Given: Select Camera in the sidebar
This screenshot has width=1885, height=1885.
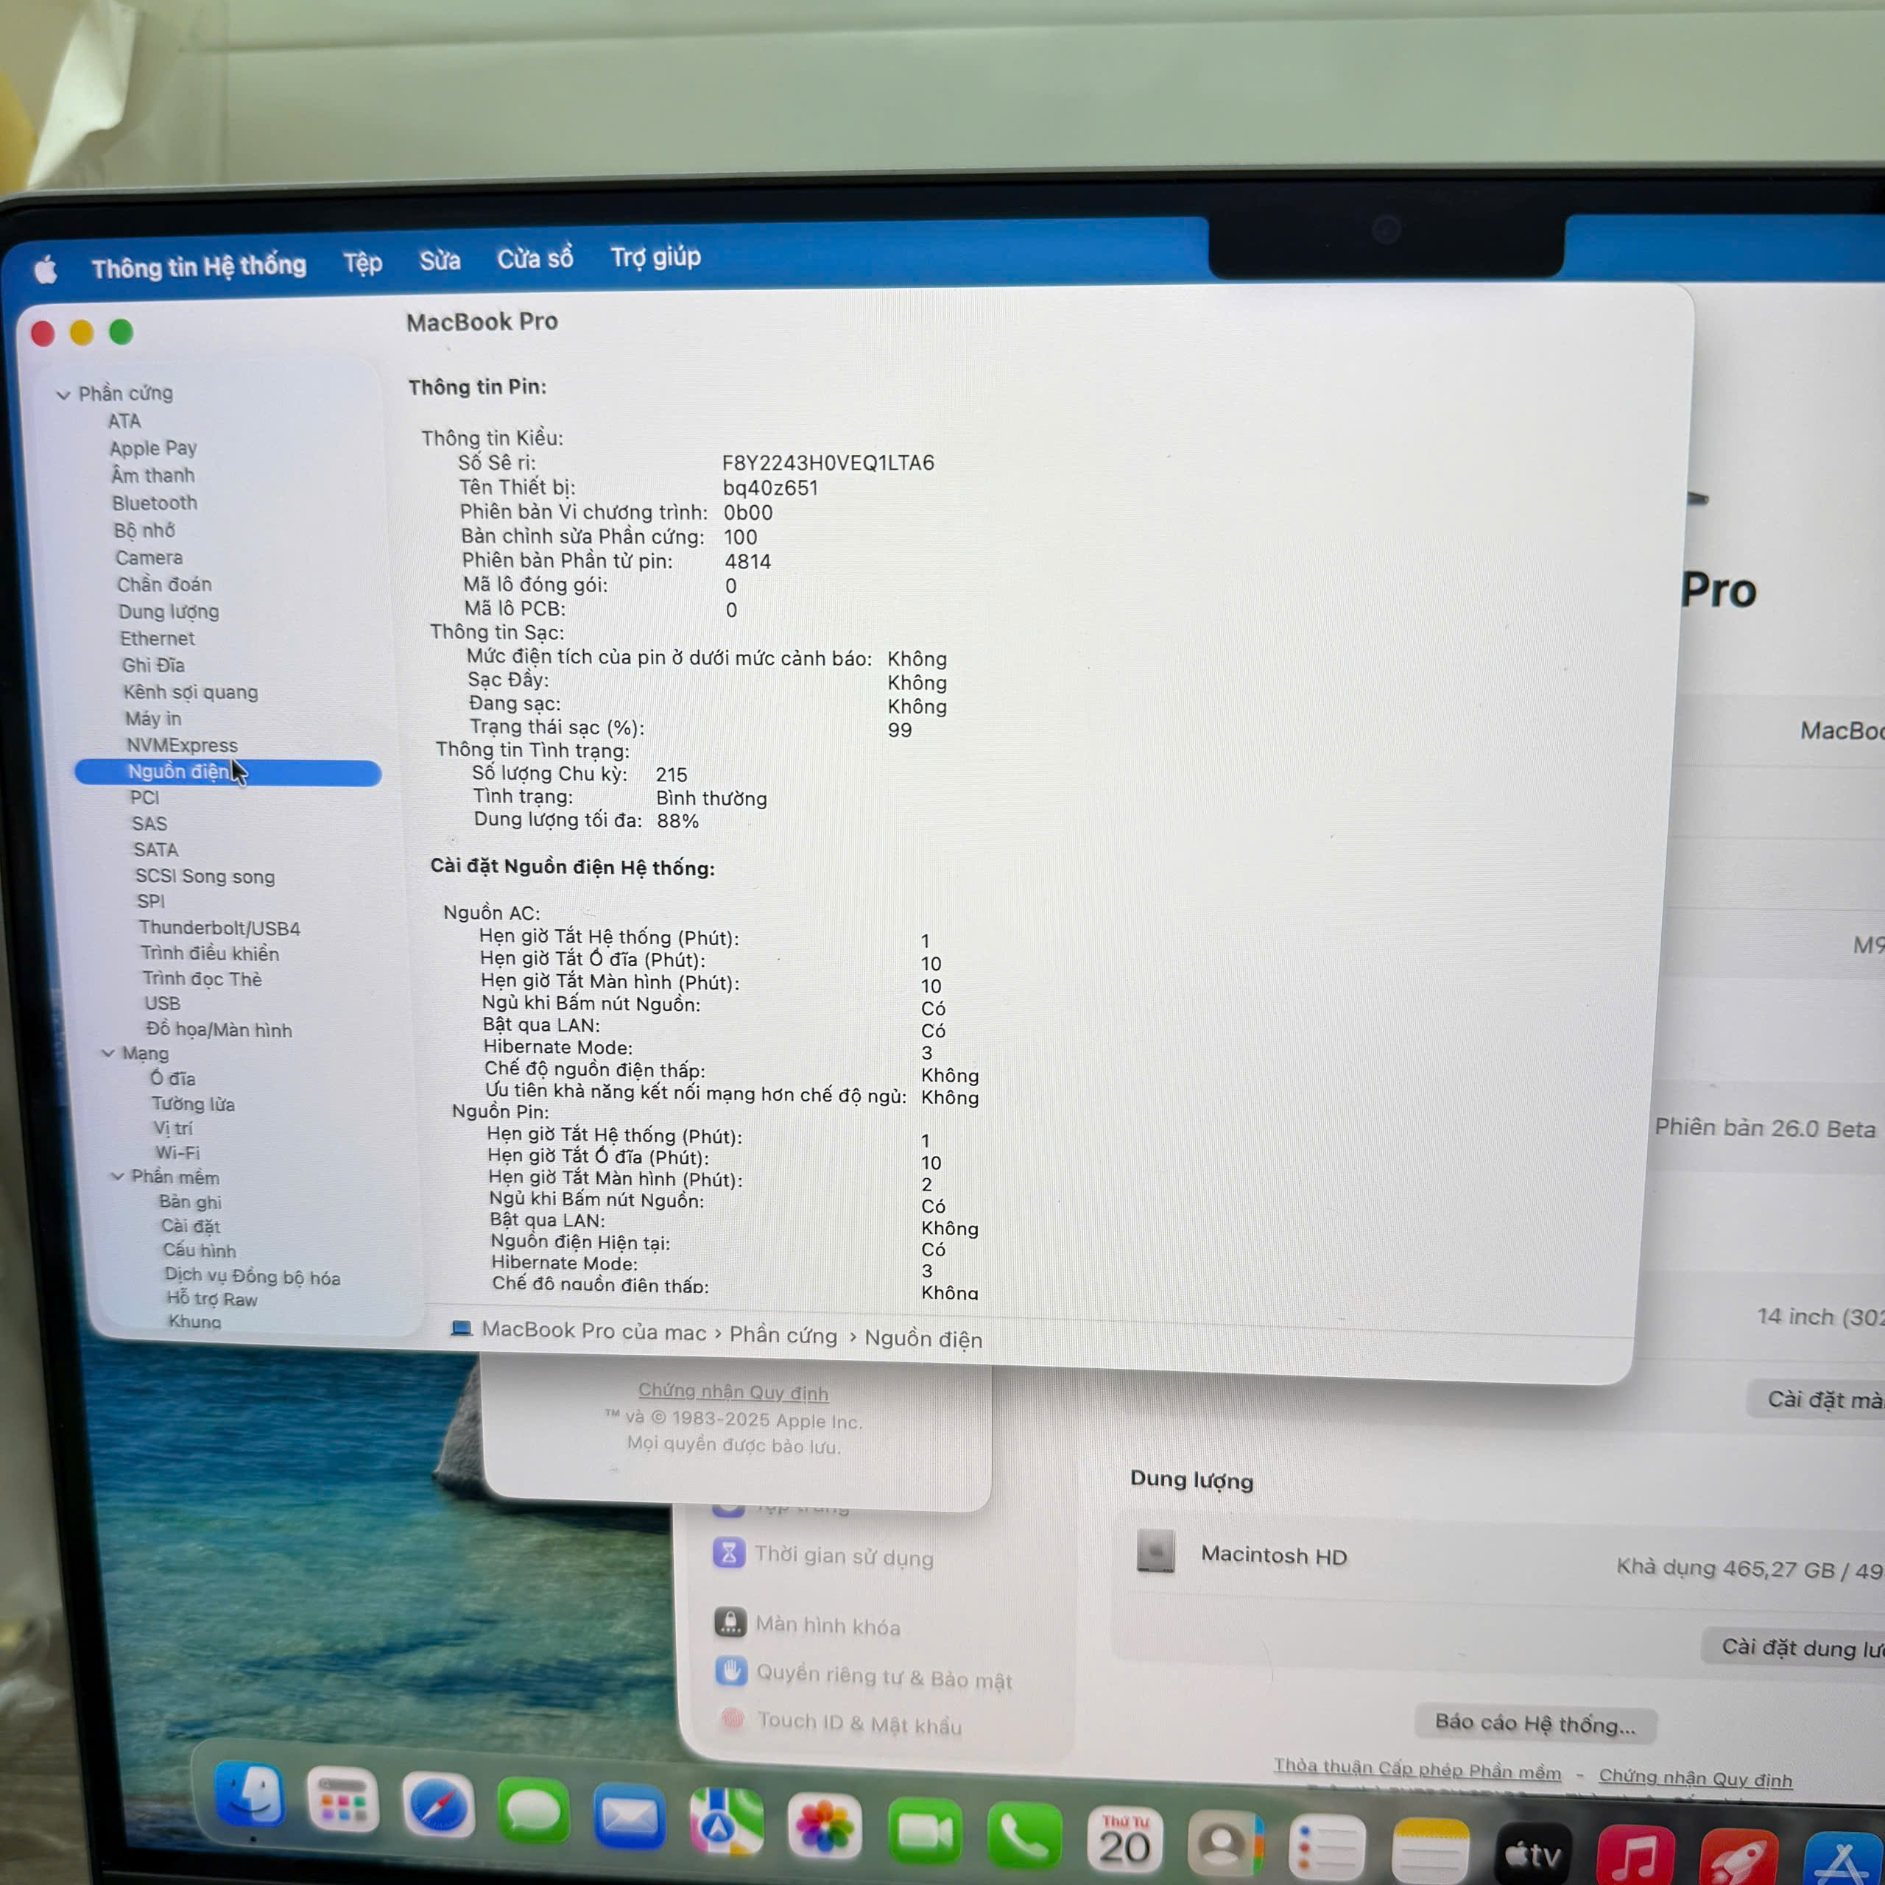Looking at the screenshot, I should [149, 557].
